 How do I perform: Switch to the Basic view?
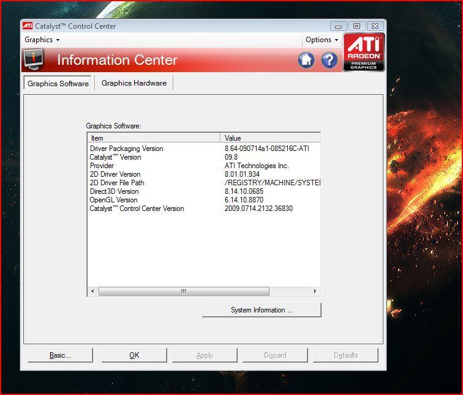tap(60, 355)
